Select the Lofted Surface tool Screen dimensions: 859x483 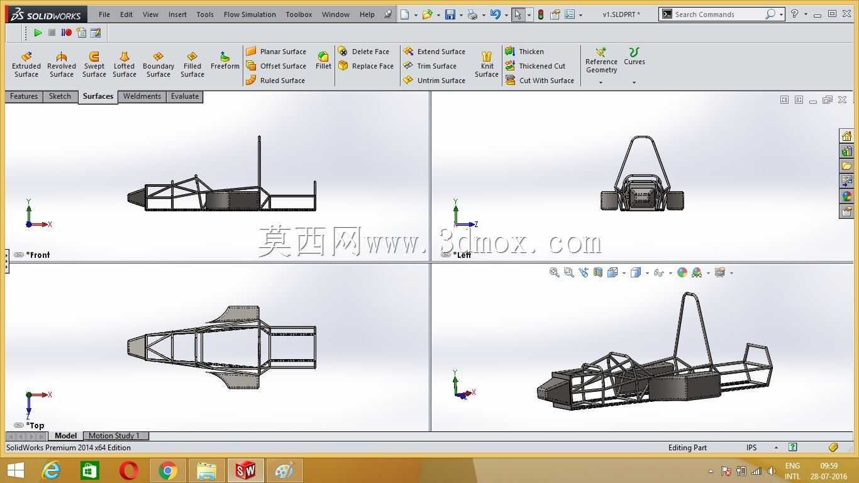point(125,65)
